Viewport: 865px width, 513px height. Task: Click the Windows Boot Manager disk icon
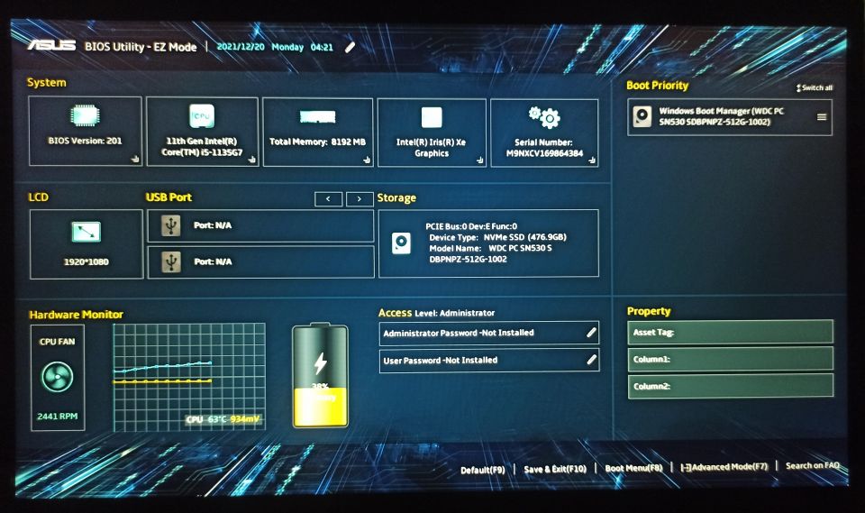642,116
